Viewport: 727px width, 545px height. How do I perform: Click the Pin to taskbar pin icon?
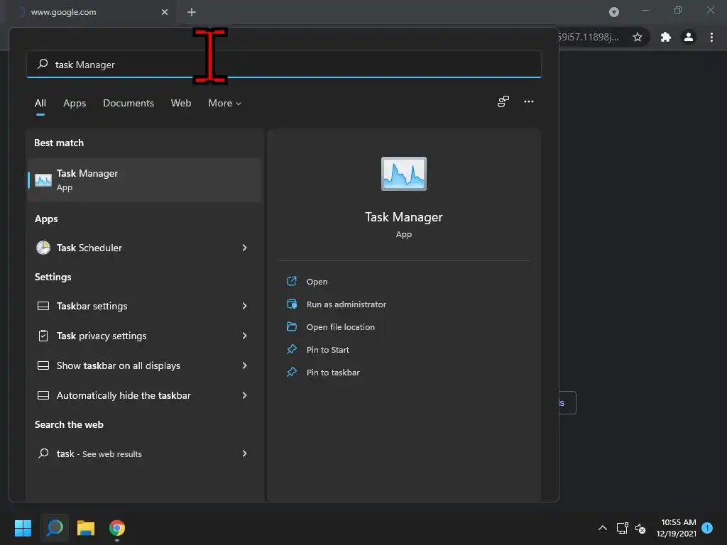click(292, 372)
